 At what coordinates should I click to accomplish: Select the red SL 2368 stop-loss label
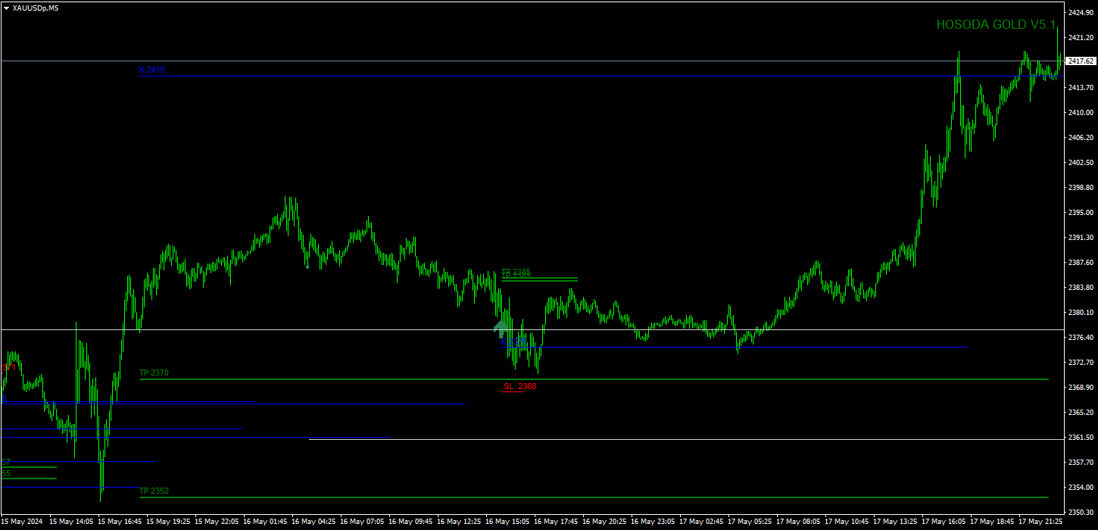pos(519,386)
